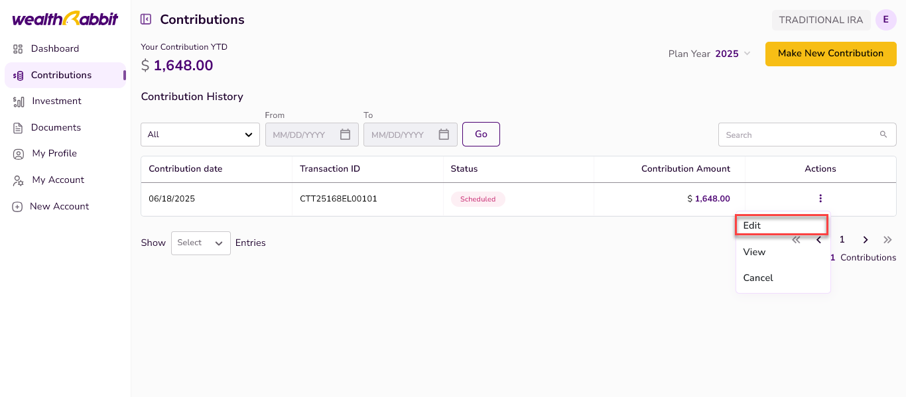Open the All filter dropdown

[200, 135]
